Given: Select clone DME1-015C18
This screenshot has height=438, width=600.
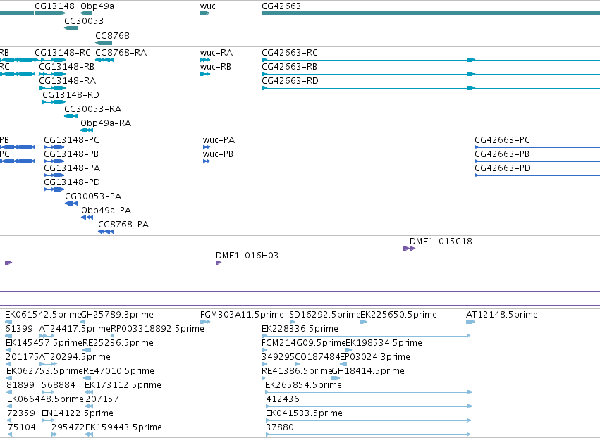Looking at the screenshot, I should click(x=441, y=241).
